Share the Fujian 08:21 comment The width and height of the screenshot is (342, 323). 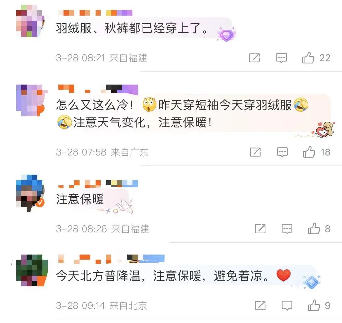tap(255, 58)
